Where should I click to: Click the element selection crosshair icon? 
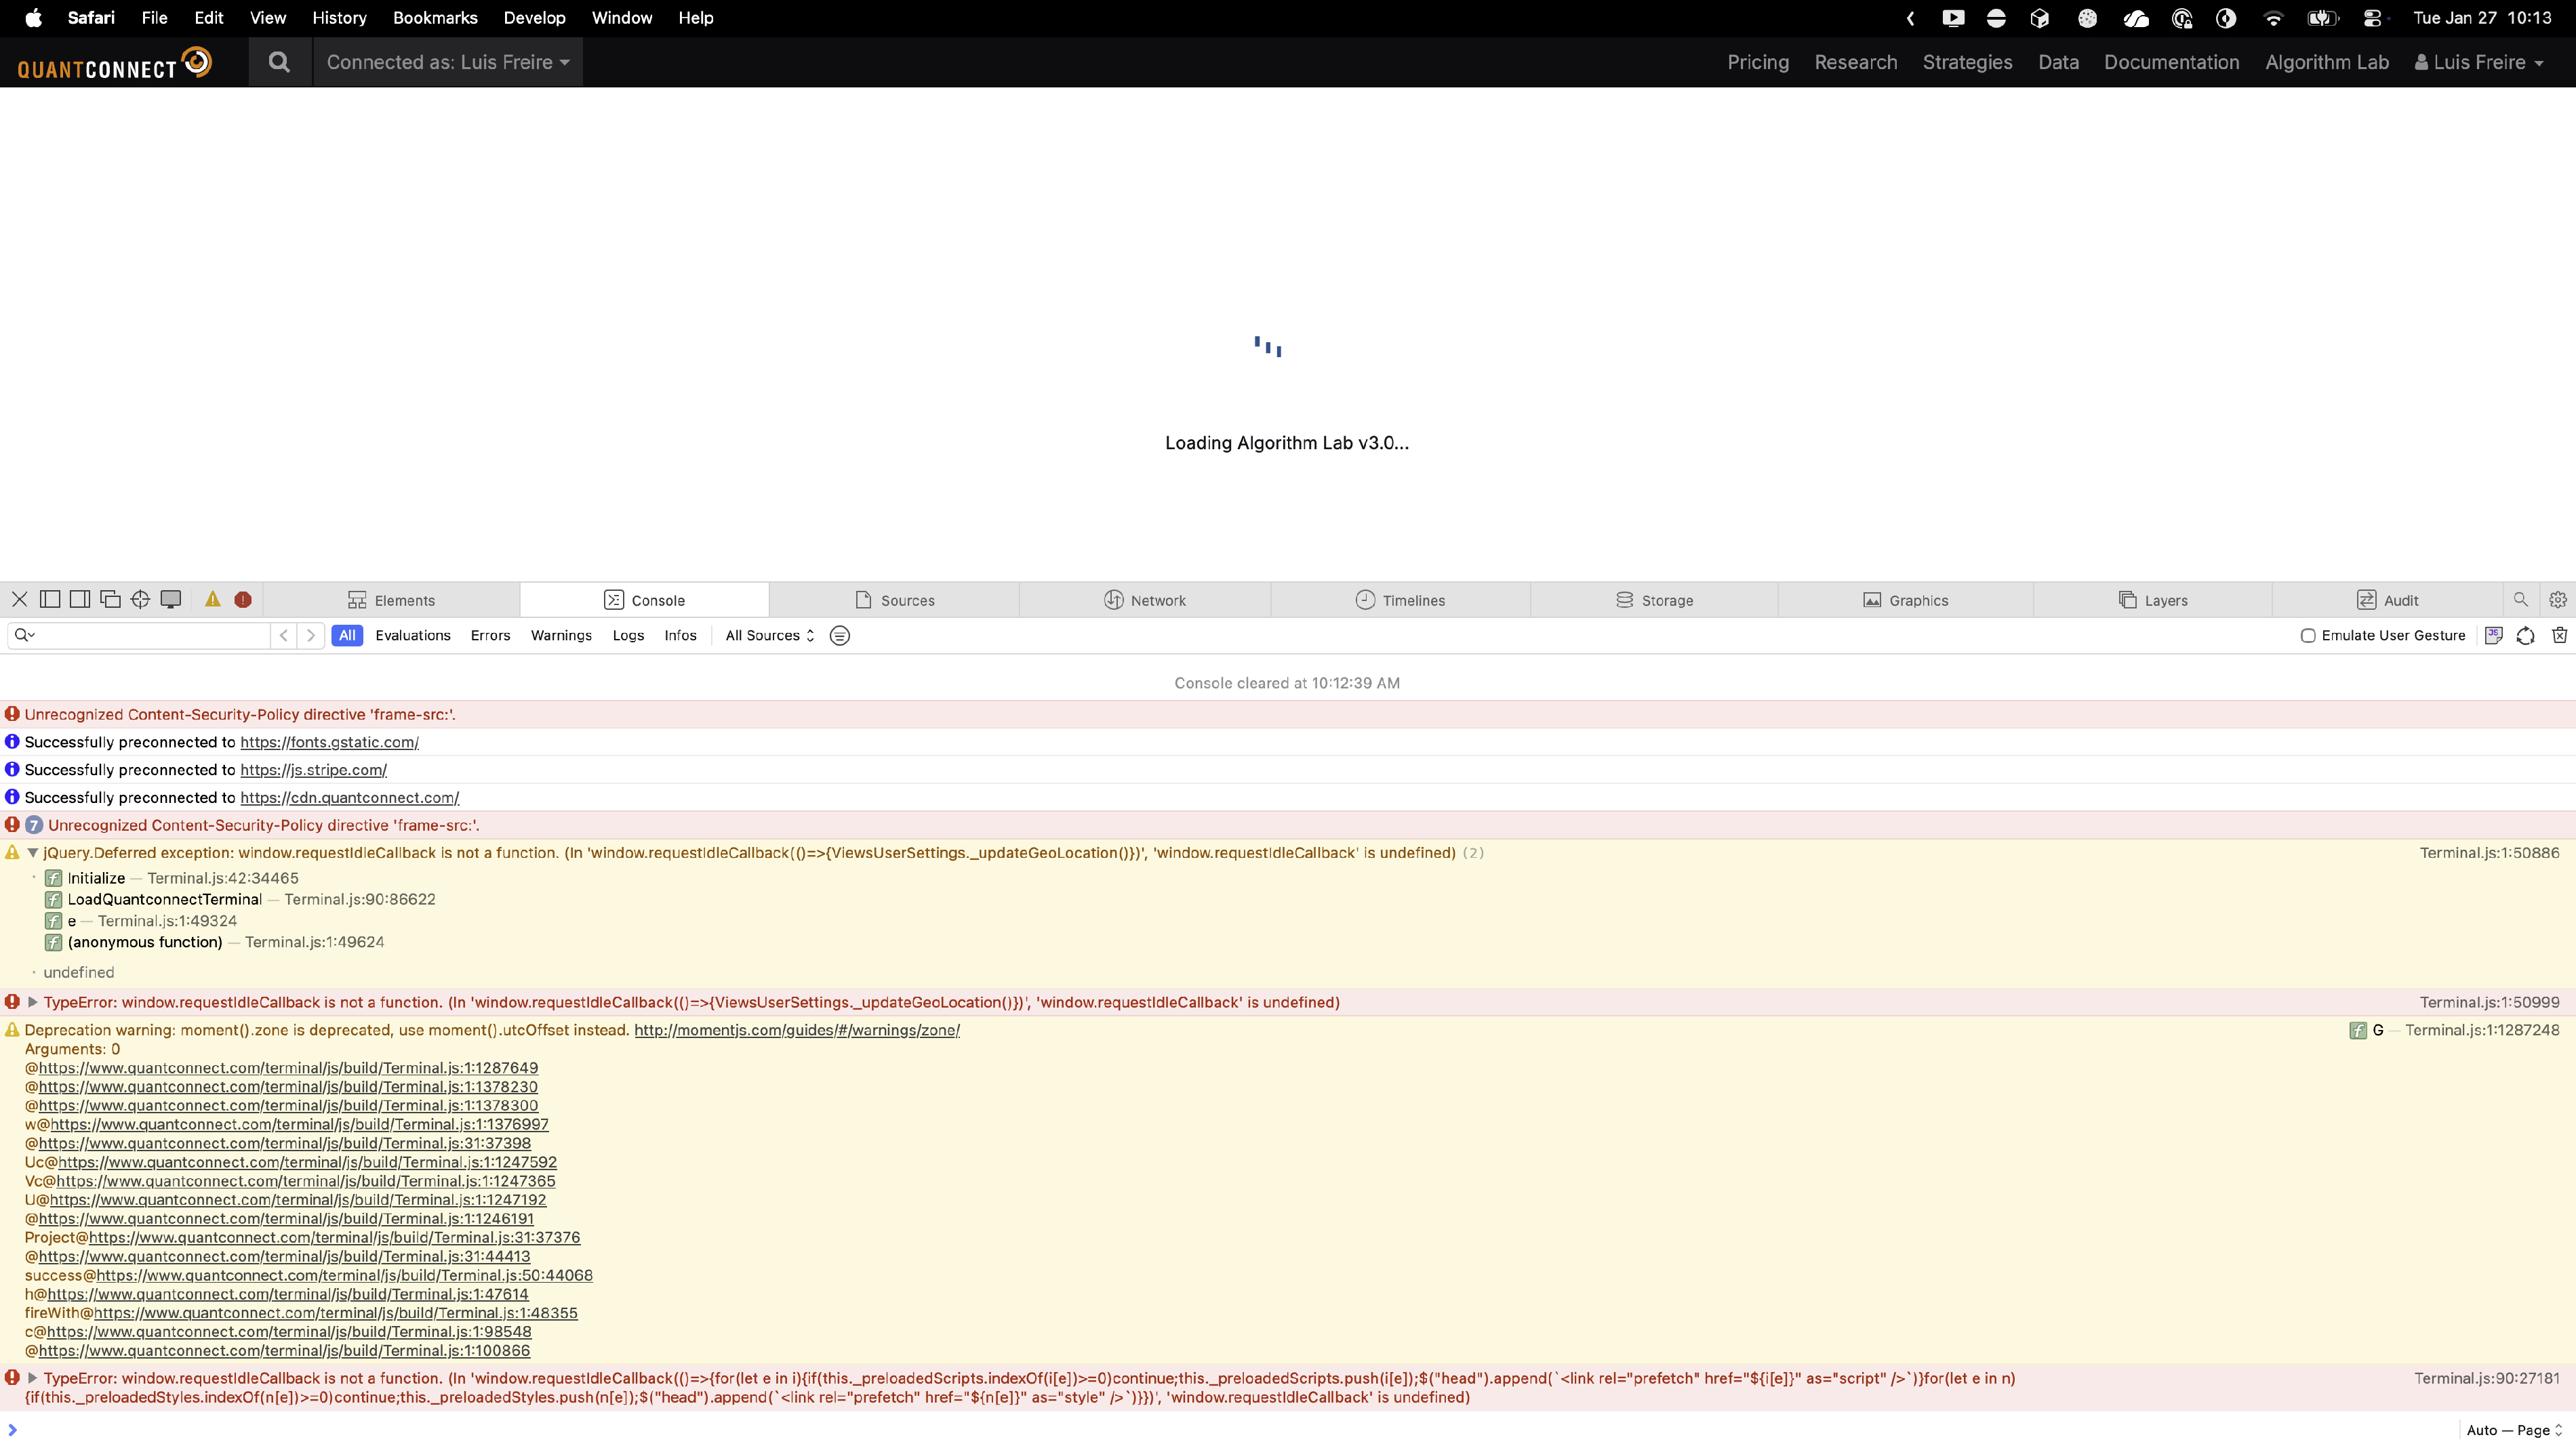point(140,600)
